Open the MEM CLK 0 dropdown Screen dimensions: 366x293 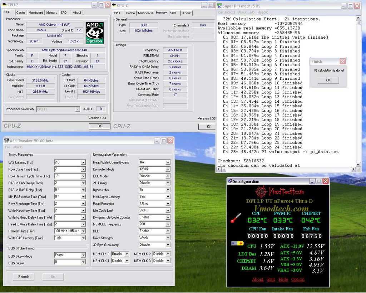tap(126, 254)
